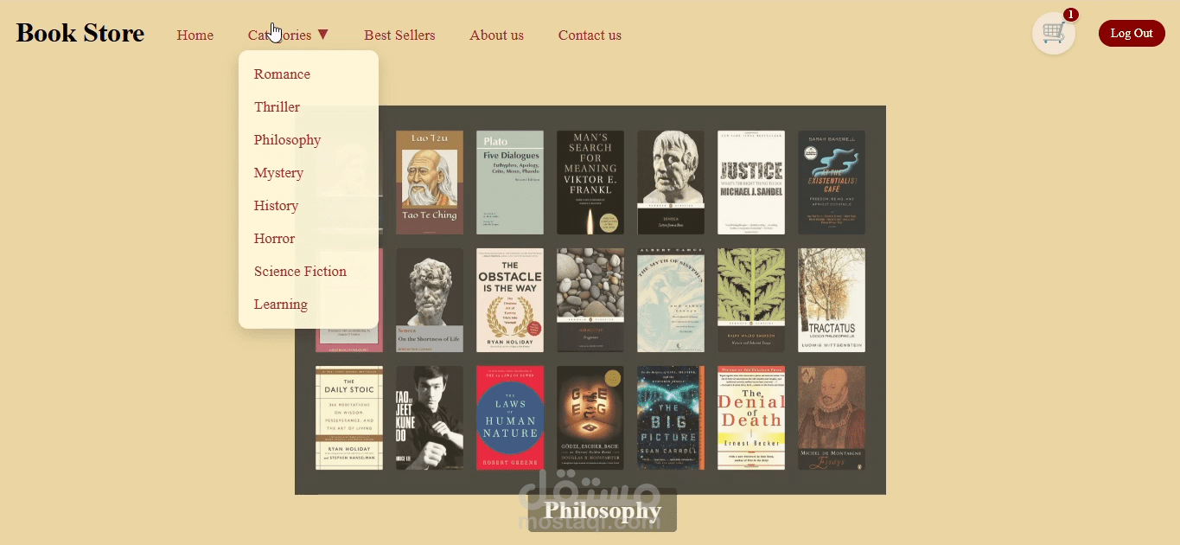Open the Best Sellers page

pos(399,35)
